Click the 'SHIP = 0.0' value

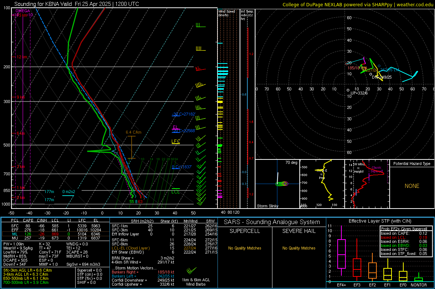(x=86, y=282)
